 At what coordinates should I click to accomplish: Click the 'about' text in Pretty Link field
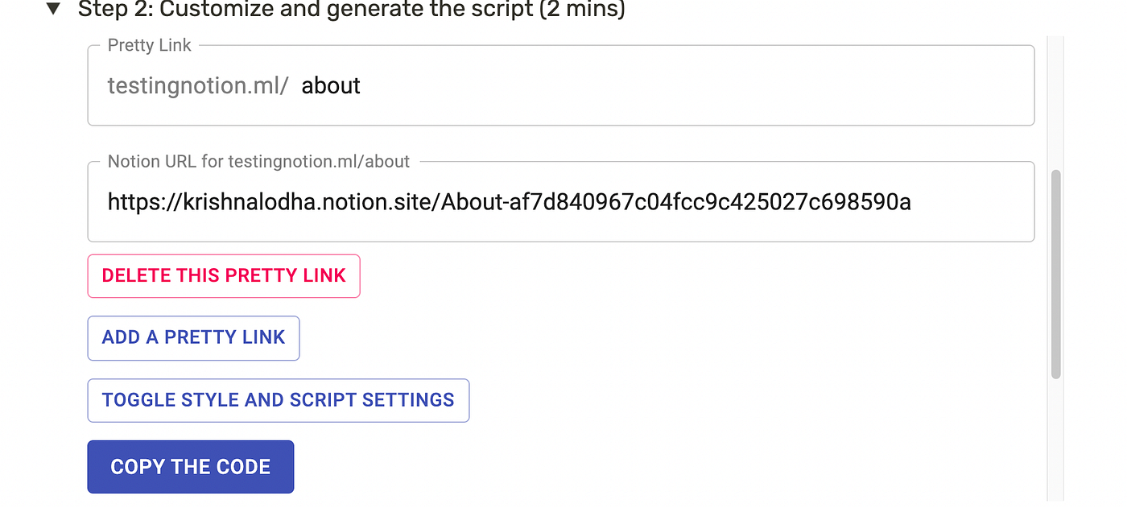330,85
